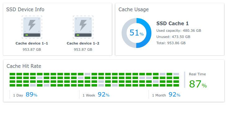
Task: Click the 1 Month 92% statistic
Action: [166, 95]
